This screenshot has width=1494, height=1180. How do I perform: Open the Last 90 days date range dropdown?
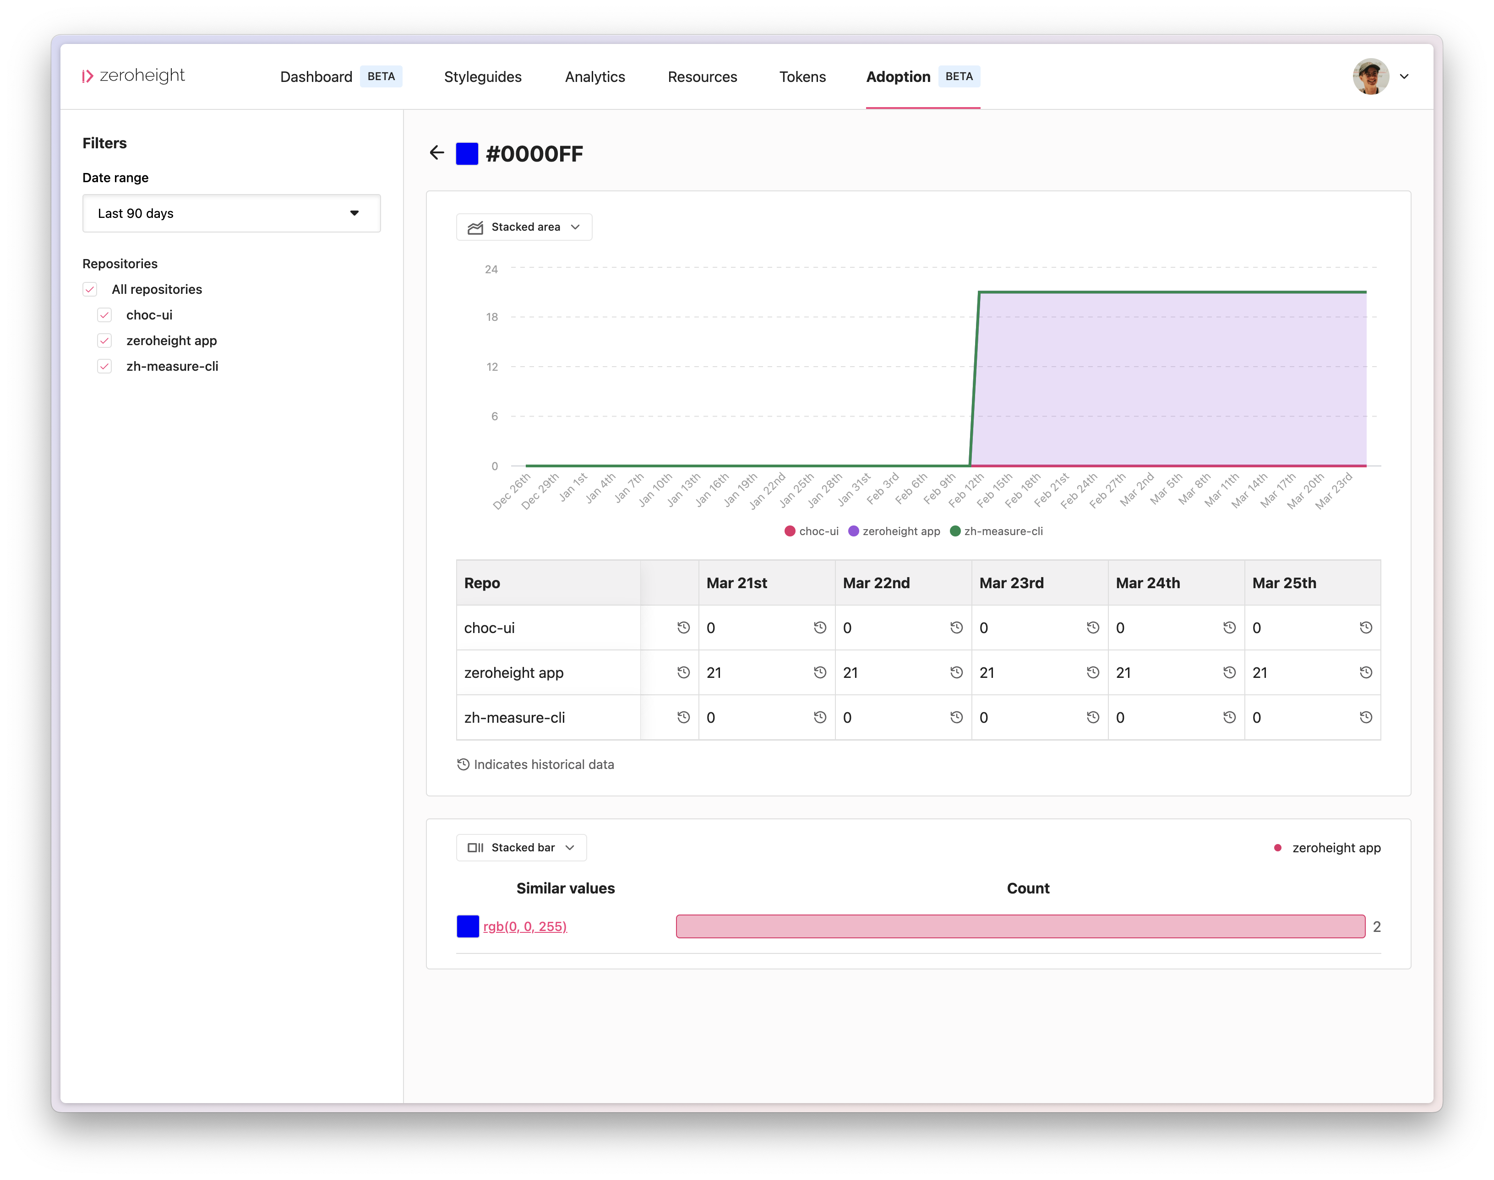232,213
